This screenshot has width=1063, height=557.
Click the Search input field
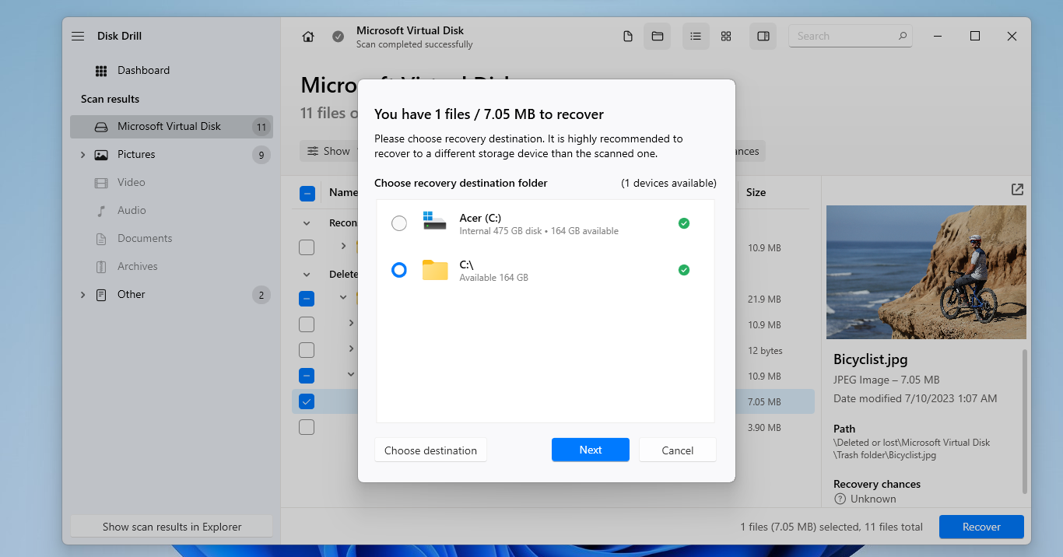point(851,36)
